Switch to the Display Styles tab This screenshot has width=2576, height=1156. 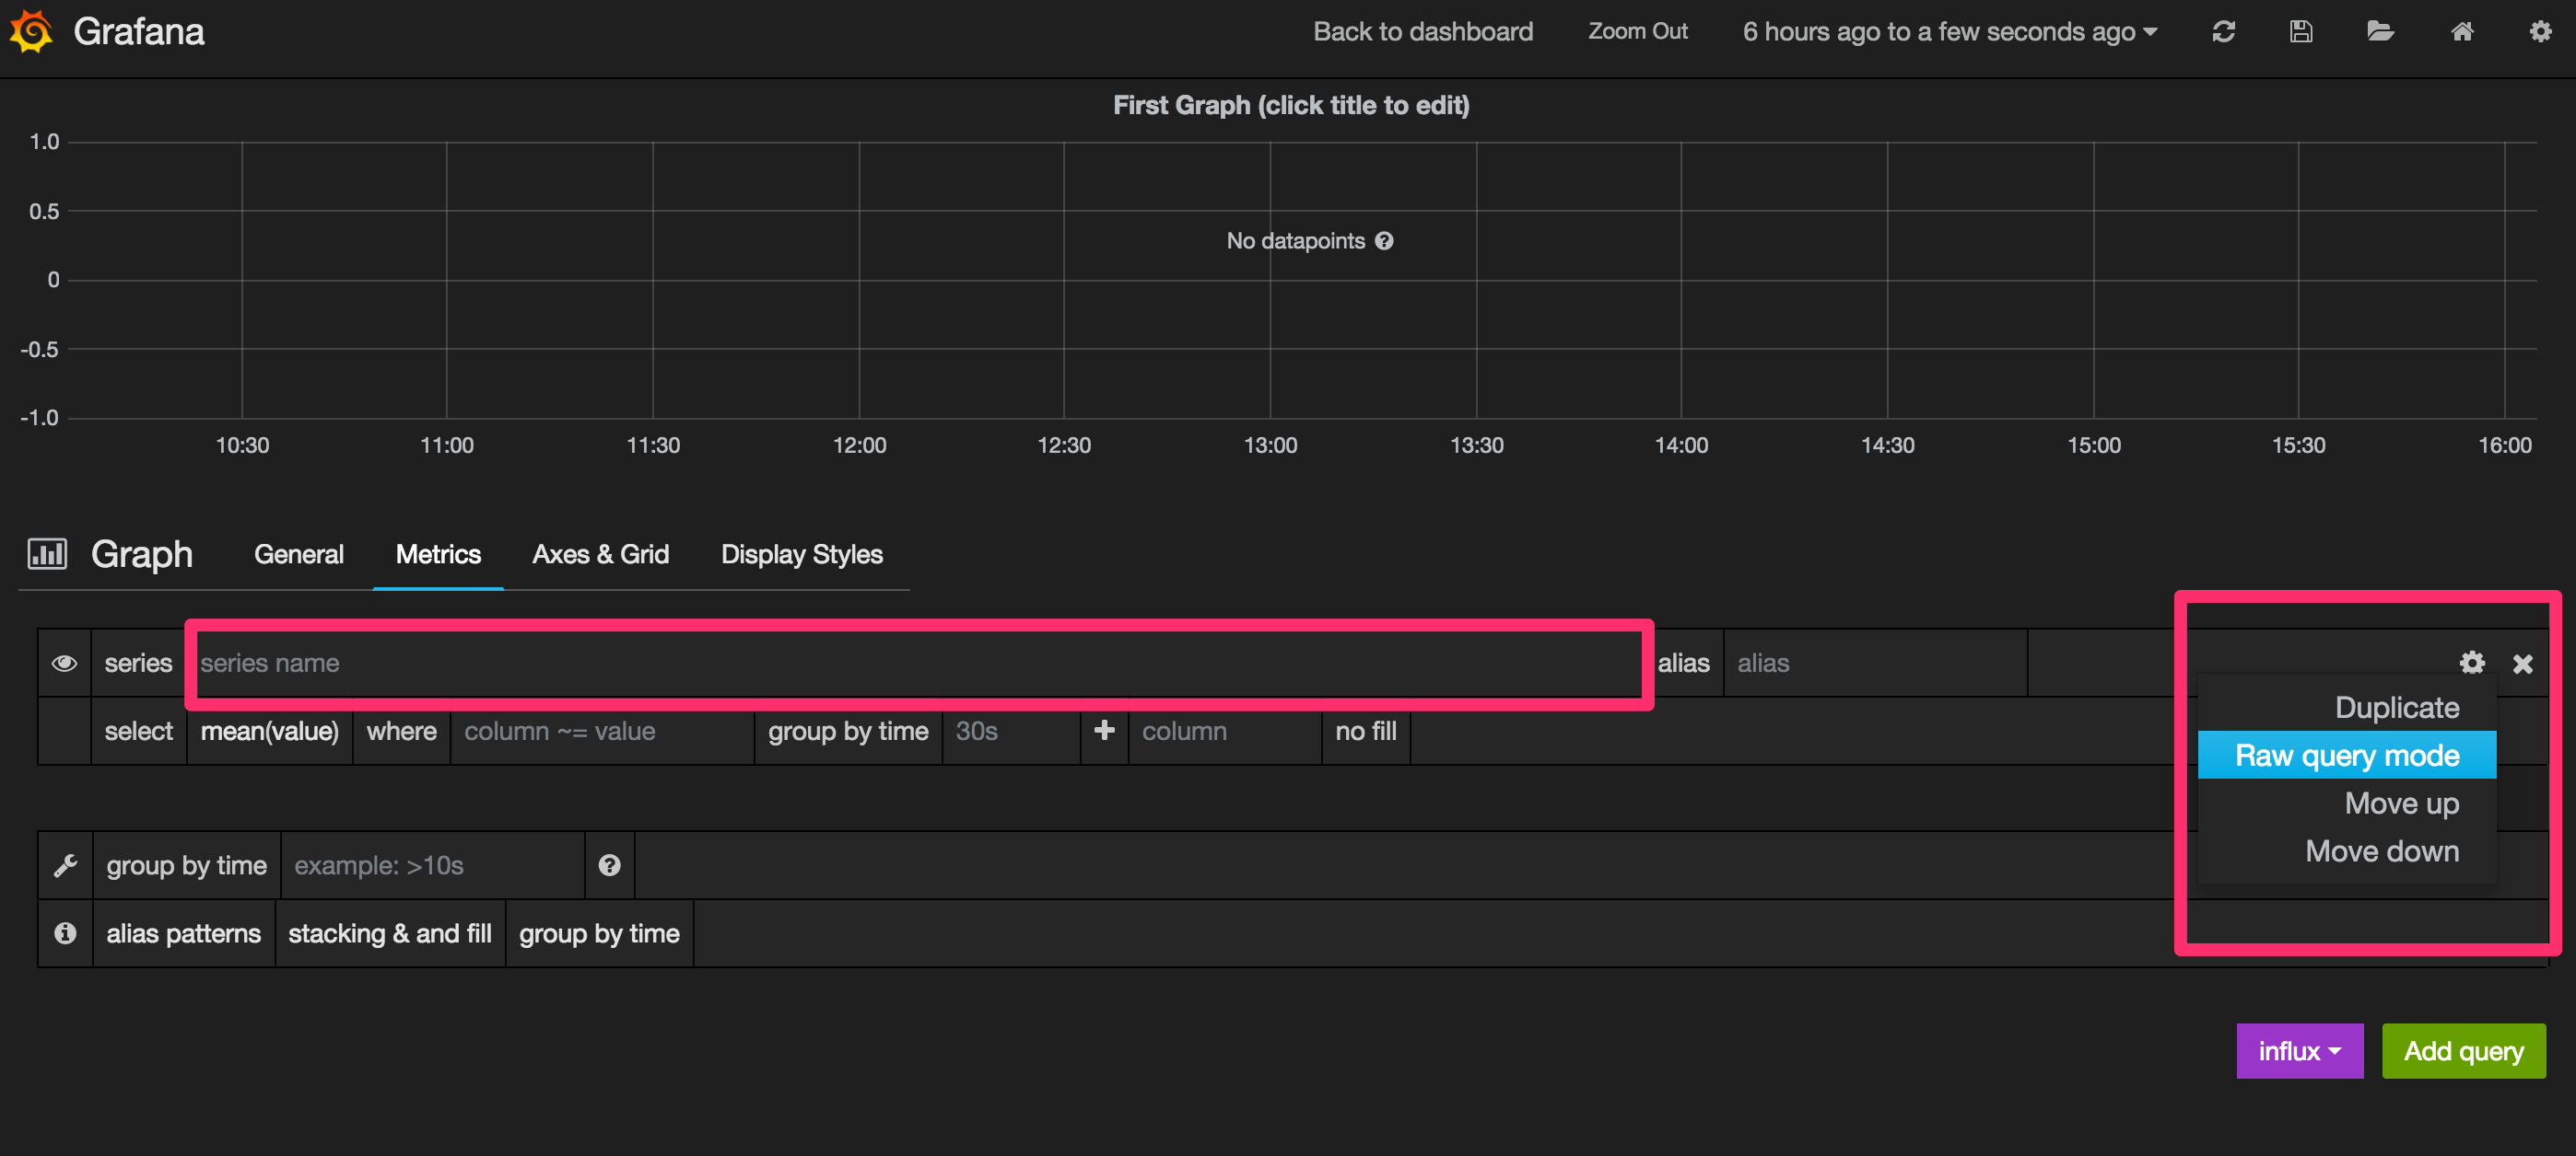tap(802, 553)
